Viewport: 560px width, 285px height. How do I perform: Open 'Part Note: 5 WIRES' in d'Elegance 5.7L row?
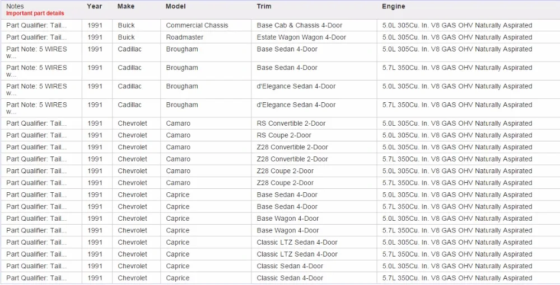36,108
